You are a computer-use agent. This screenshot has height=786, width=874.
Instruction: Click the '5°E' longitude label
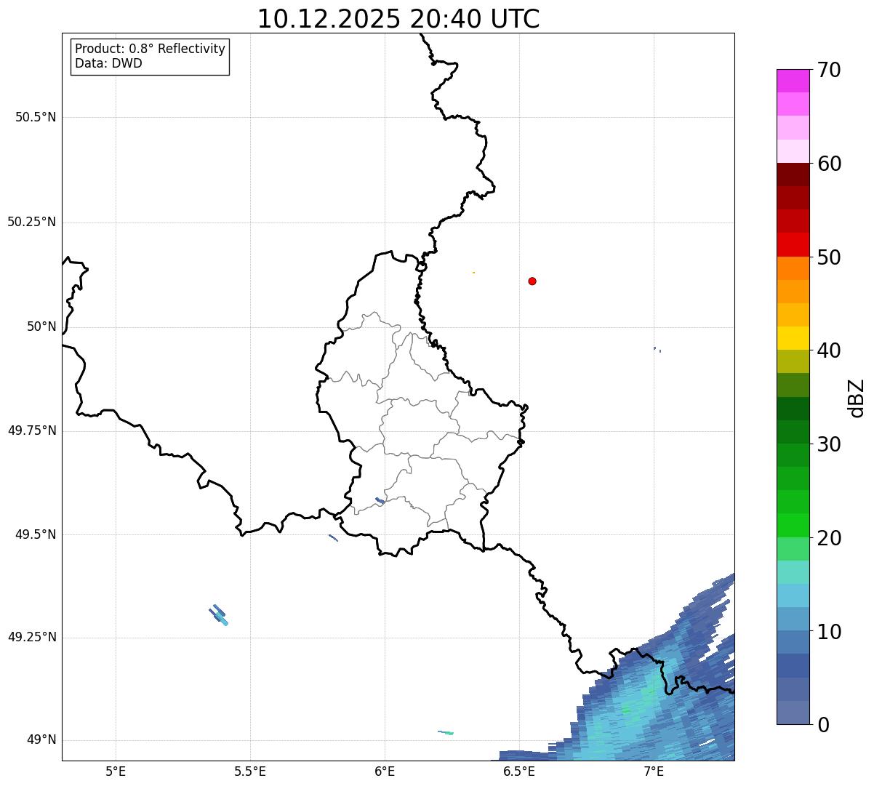[116, 771]
